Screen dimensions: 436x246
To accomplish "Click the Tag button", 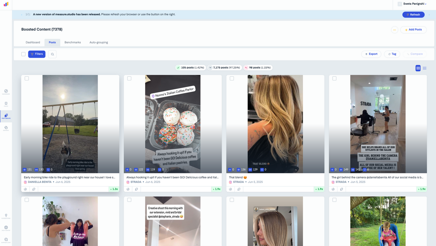I will (x=392, y=54).
